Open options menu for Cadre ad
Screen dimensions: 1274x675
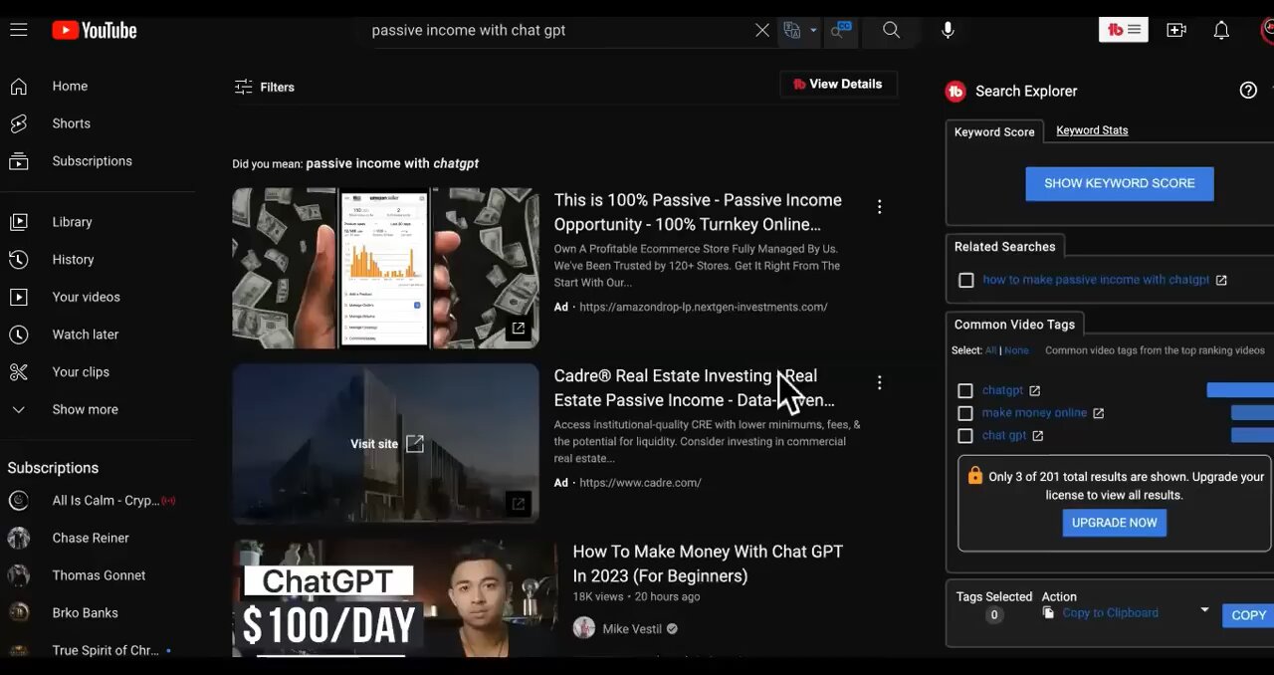(x=879, y=382)
